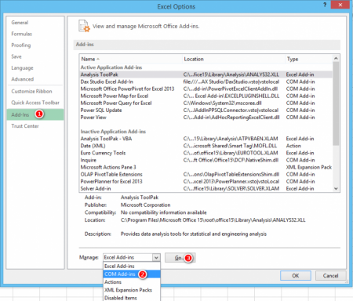Select Euro Currency Tools add-in
This screenshot has width=353, height=301.
pyautogui.click(x=206, y=153)
